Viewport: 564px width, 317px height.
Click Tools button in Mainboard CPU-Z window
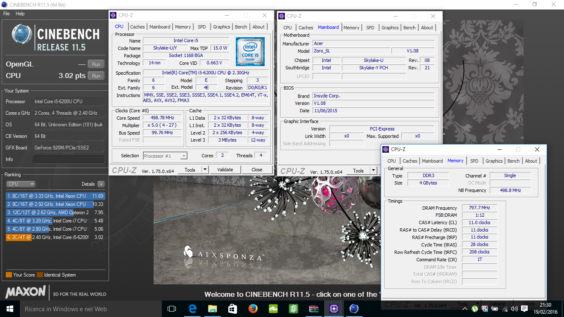pos(358,171)
